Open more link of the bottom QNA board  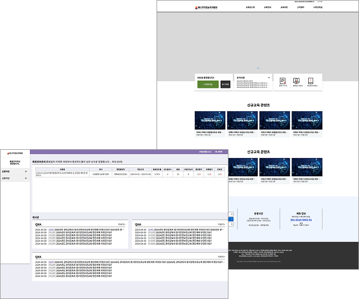pyautogui.click(x=221, y=257)
